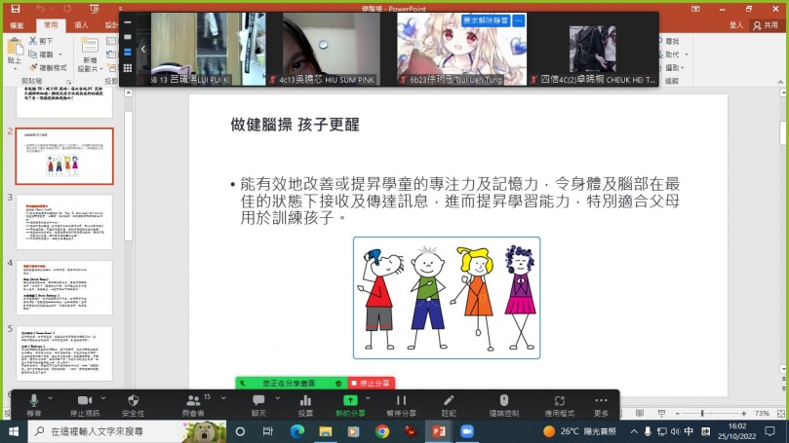789x443 pixels.
Task: Open the Security (安全性) shield in Zoom toolbar
Action: 133,404
